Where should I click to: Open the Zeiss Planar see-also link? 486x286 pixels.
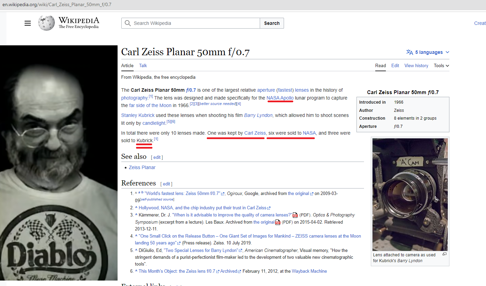142,167
